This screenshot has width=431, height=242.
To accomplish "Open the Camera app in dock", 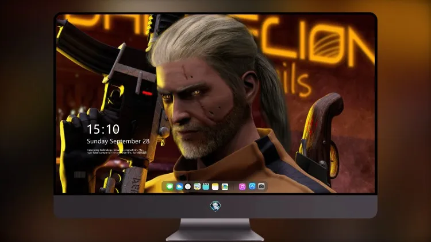I will pos(261,186).
